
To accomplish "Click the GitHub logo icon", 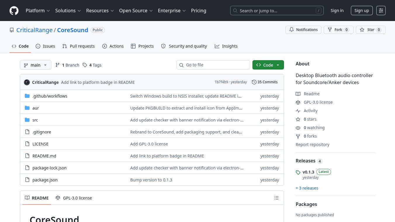I will (x=14, y=11).
